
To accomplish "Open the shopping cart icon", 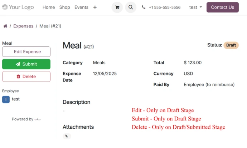I will (117, 7).
